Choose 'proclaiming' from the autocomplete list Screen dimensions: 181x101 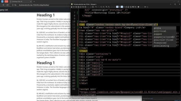[x=164, y=46]
